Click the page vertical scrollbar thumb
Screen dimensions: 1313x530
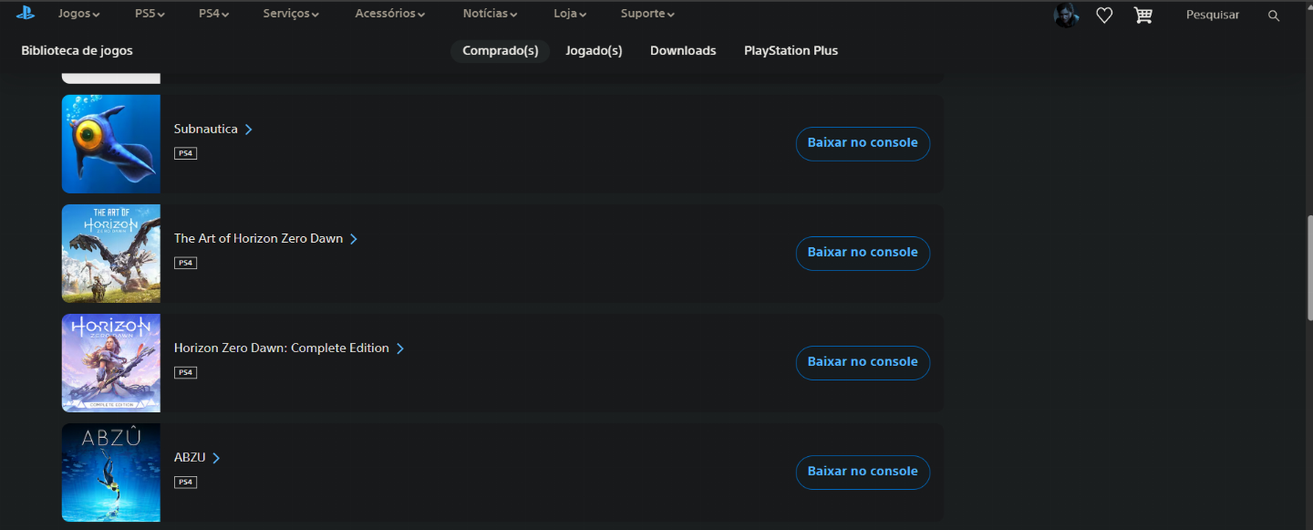1309,267
